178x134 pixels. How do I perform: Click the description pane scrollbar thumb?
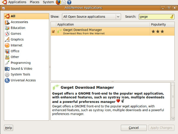pos(173,96)
